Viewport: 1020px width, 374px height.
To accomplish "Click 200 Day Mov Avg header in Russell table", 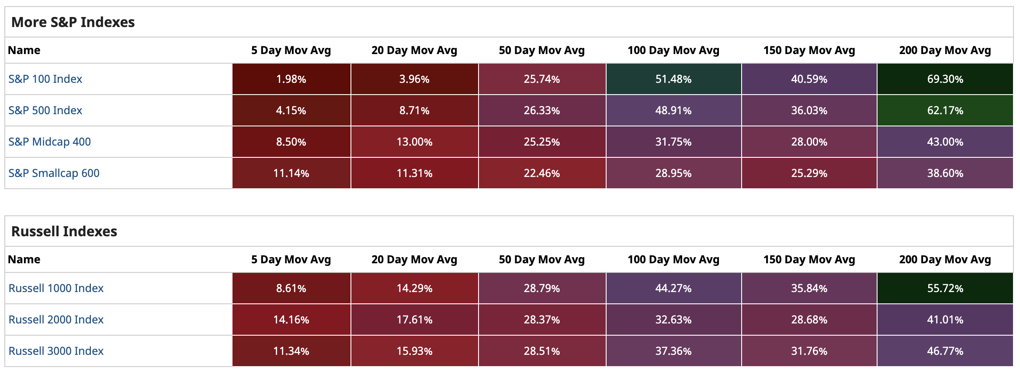I will click(945, 259).
